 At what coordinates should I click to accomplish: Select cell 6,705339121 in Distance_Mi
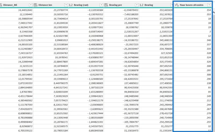coord(25,131)
